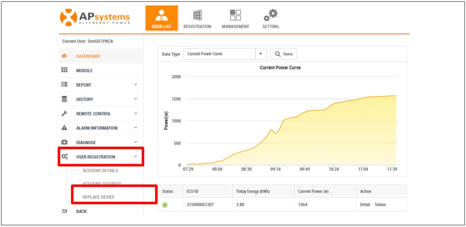Select the User Registration menu label
Screen dimensions: 466x227
[95, 157]
